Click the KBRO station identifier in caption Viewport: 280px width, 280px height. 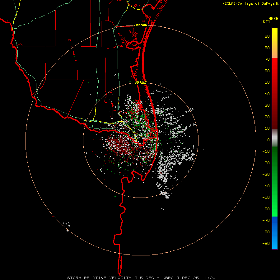point(168,278)
